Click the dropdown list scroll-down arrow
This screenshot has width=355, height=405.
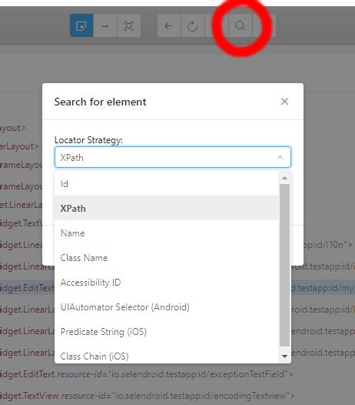pyautogui.click(x=284, y=356)
